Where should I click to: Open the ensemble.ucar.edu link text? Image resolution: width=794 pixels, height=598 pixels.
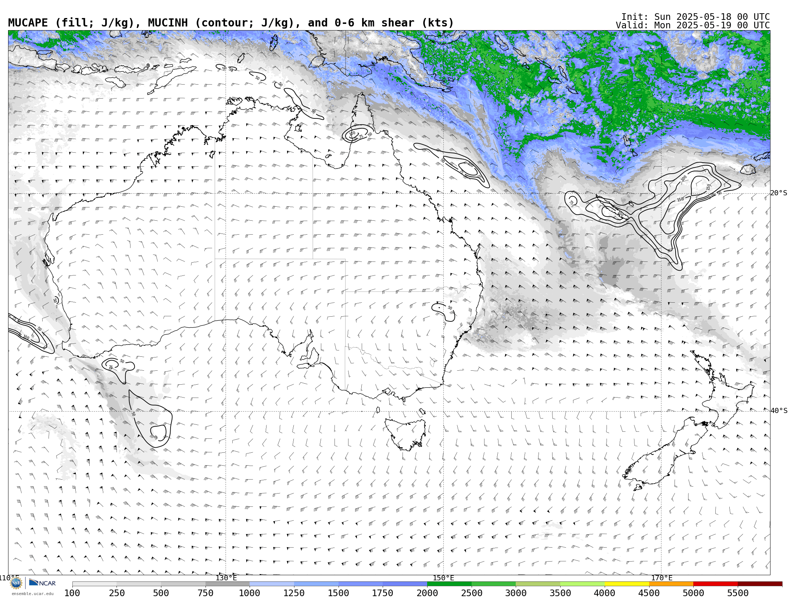32,594
